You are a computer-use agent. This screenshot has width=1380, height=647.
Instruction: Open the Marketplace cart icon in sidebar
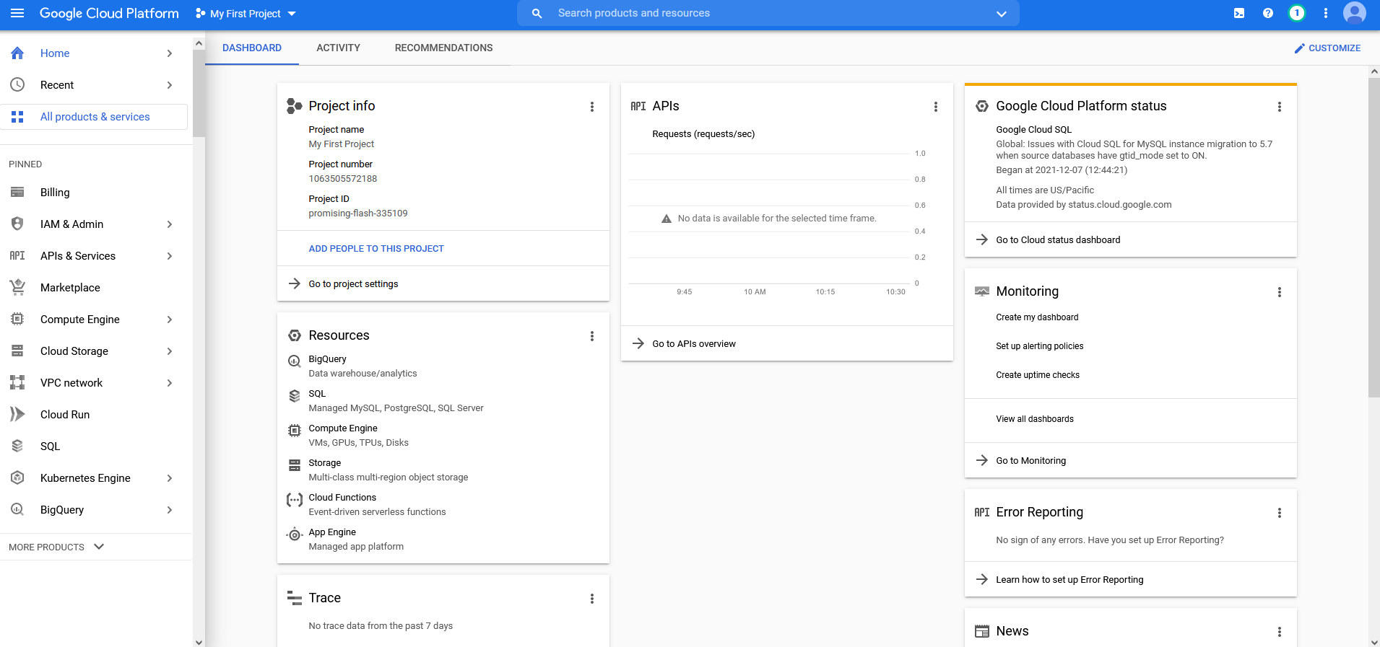pyautogui.click(x=17, y=287)
